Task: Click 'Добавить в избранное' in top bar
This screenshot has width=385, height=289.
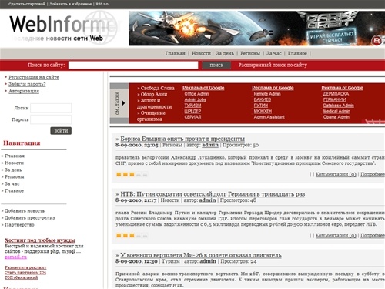Action: tap(70, 4)
